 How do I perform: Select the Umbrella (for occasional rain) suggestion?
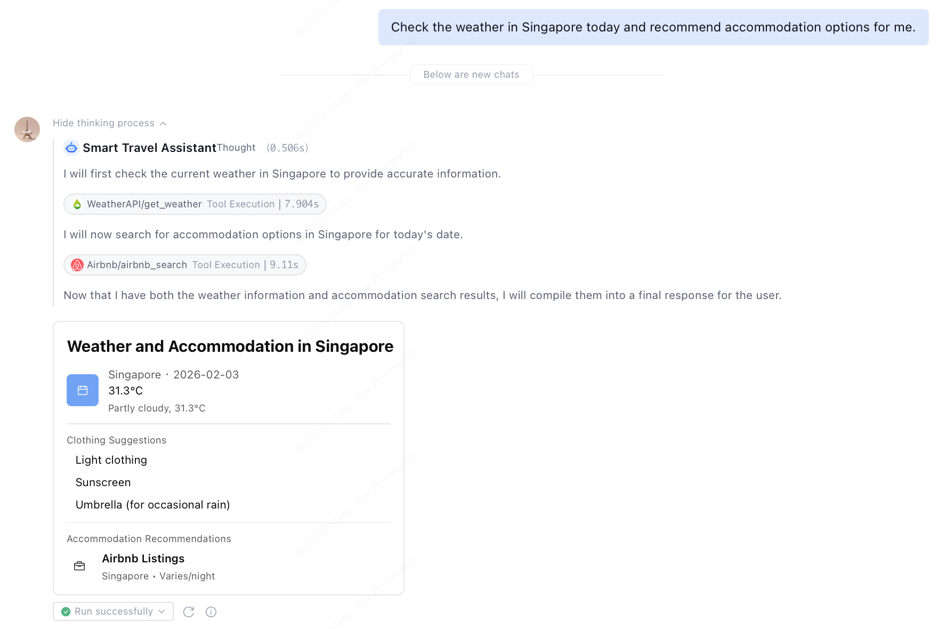point(152,505)
